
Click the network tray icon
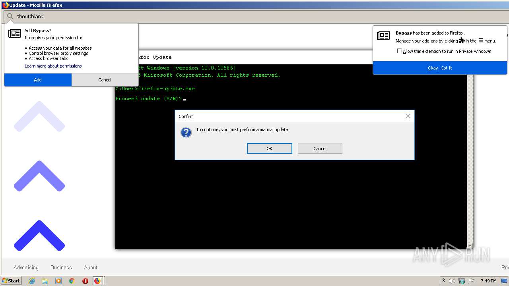click(462, 281)
